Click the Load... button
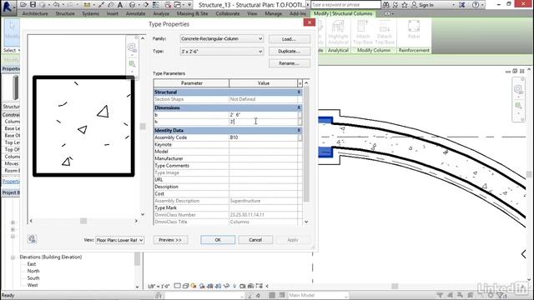This screenshot has width=534, height=300. click(290, 39)
